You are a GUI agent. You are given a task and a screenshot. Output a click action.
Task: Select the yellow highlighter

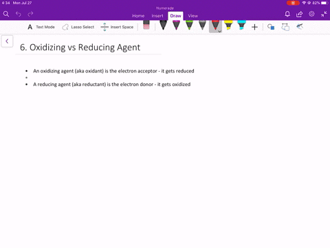click(228, 25)
